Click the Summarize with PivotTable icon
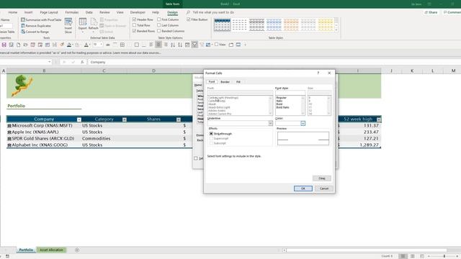Screen dimensions: 461x259 23,19
